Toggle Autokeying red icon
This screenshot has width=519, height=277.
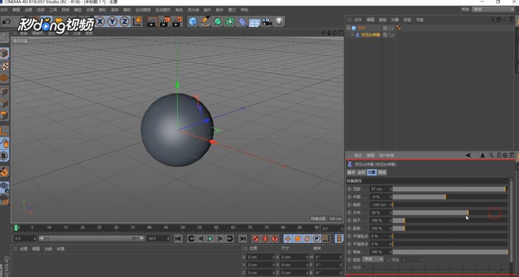pyautogui.click(x=265, y=239)
